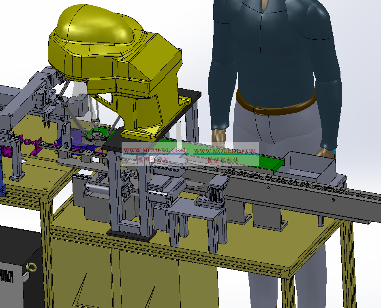Viewport: 381px width, 308px height.
Task: Select the yellow ring handle on black cabinet
Action: [30, 267]
